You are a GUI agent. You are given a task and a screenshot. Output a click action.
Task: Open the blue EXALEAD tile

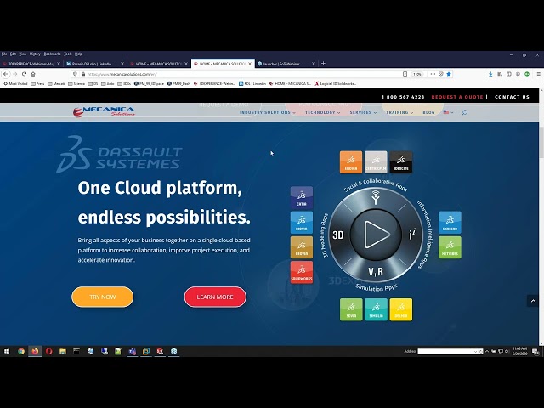pyautogui.click(x=450, y=223)
